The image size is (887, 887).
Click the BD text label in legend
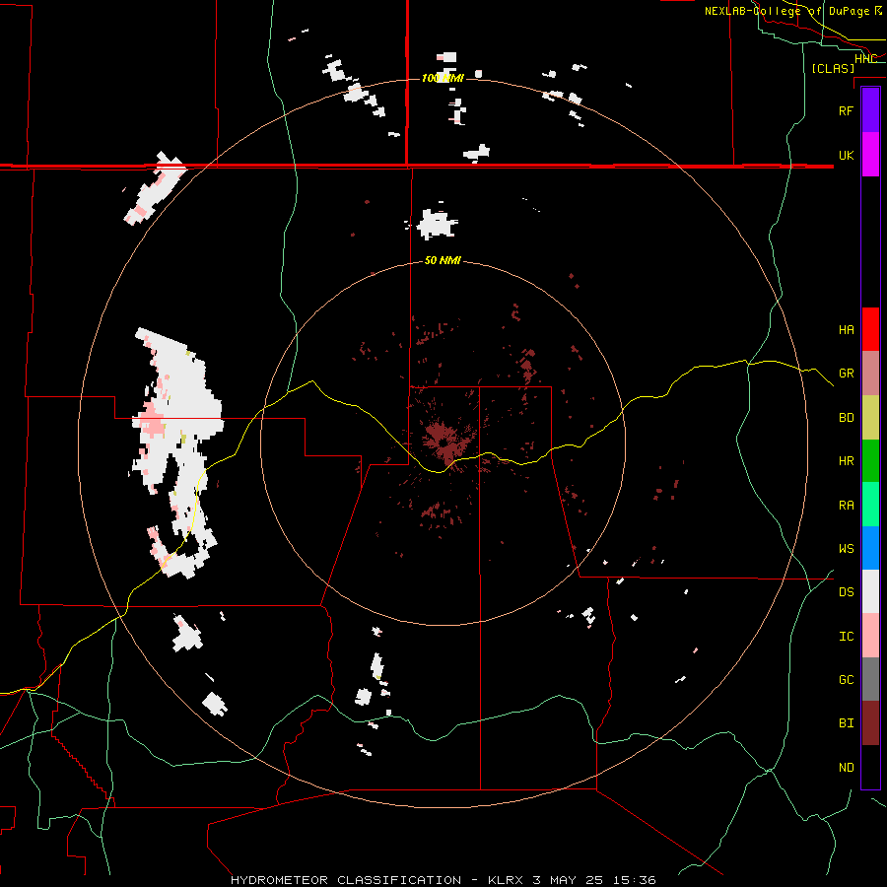coord(846,418)
